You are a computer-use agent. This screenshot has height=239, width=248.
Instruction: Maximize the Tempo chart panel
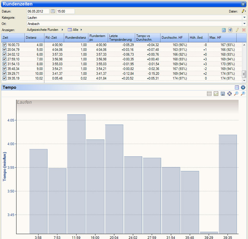[x=237, y=87]
